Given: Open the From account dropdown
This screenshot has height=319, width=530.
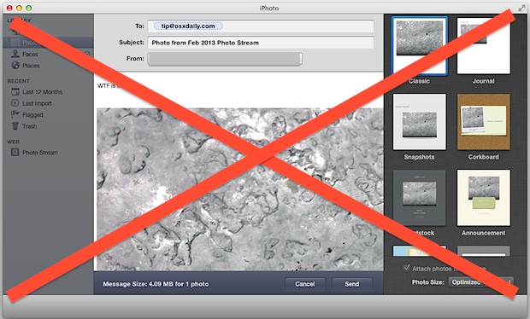Looking at the screenshot, I should coord(225,59).
